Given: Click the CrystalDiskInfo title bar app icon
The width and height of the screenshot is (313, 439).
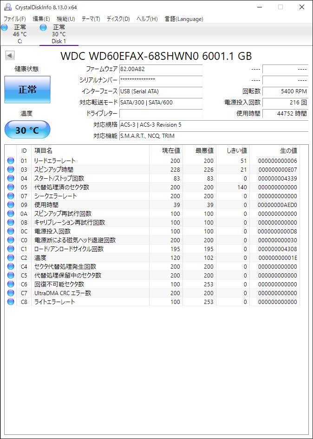Looking at the screenshot, I should [7, 7].
